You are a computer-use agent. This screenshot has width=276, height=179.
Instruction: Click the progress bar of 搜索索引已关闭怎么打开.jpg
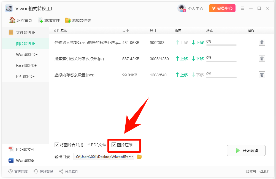pos(221,61)
